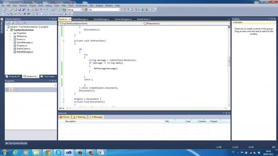Select Program.cs in Solution Explorer
The image size is (278, 156).
click(x=22, y=45)
